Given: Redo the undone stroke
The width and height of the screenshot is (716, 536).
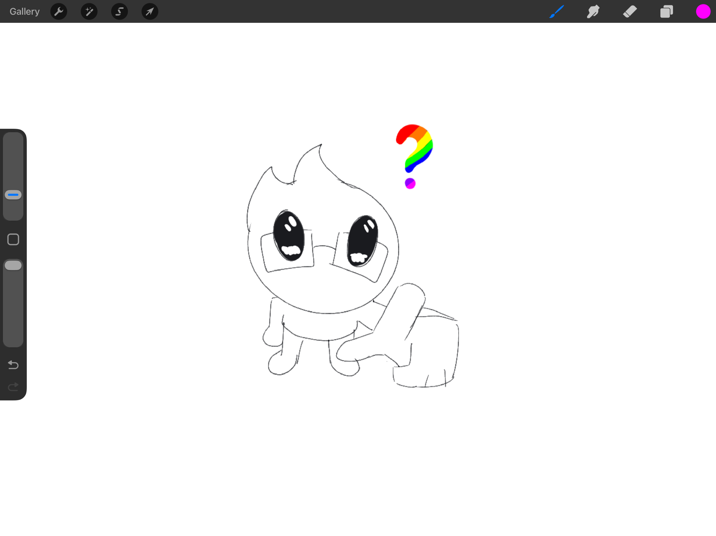Looking at the screenshot, I should (x=13, y=387).
